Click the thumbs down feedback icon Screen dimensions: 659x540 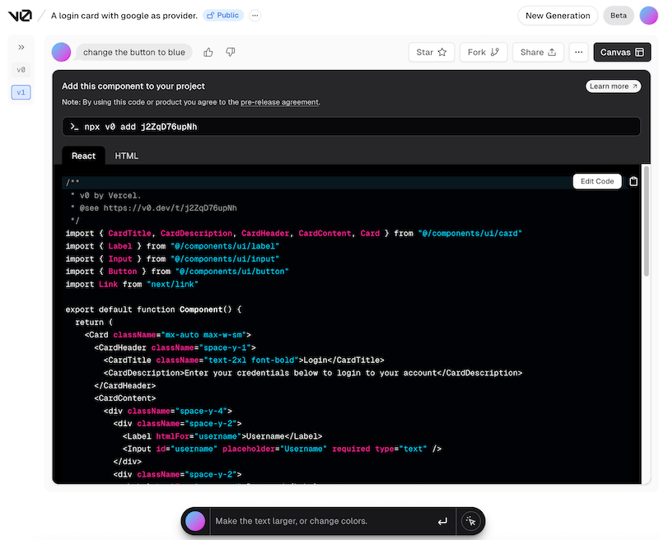click(x=231, y=52)
